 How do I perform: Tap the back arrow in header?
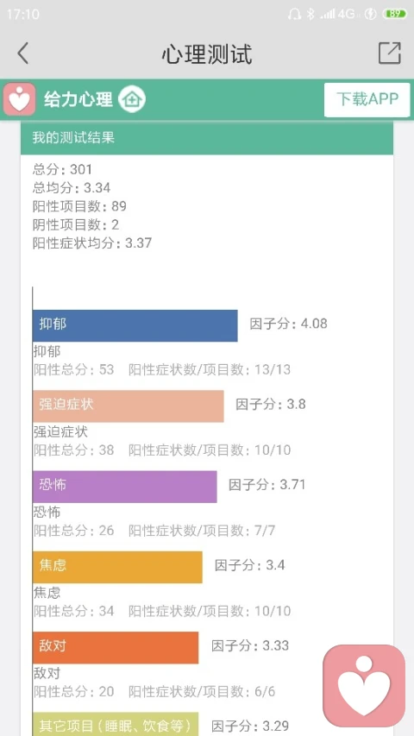point(23,53)
